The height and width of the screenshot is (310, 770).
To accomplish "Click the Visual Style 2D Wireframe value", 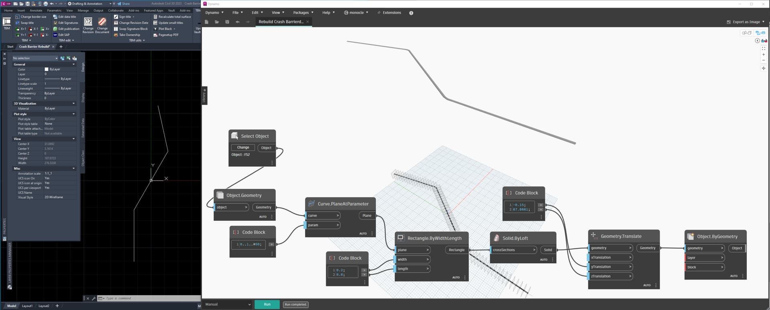I will click(54, 197).
